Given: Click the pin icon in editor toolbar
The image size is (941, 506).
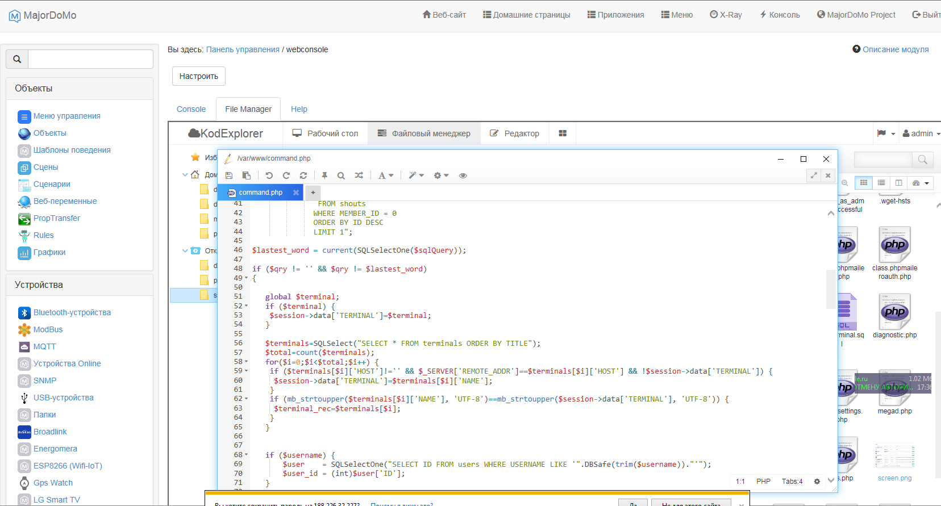Looking at the screenshot, I should (324, 175).
